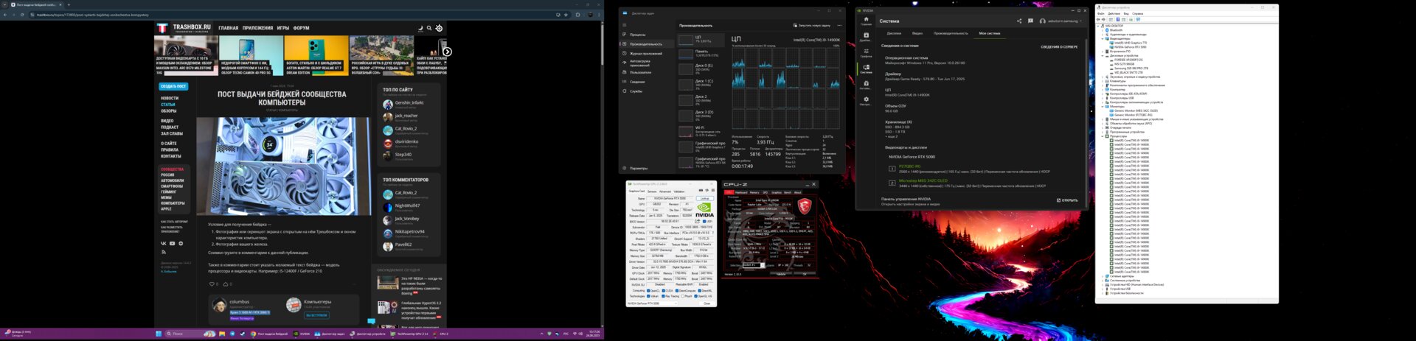Image resolution: width=1416 pixels, height=341 pixels.
Task: Open Параметры in Task Manager sidebar
Action: [x=639, y=168]
